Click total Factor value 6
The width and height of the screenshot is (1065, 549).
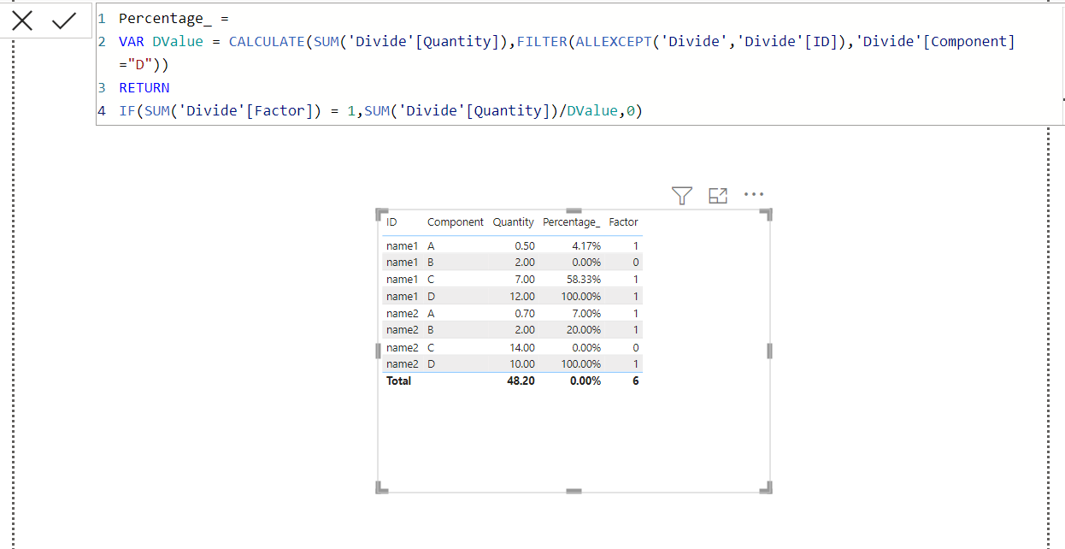click(635, 381)
